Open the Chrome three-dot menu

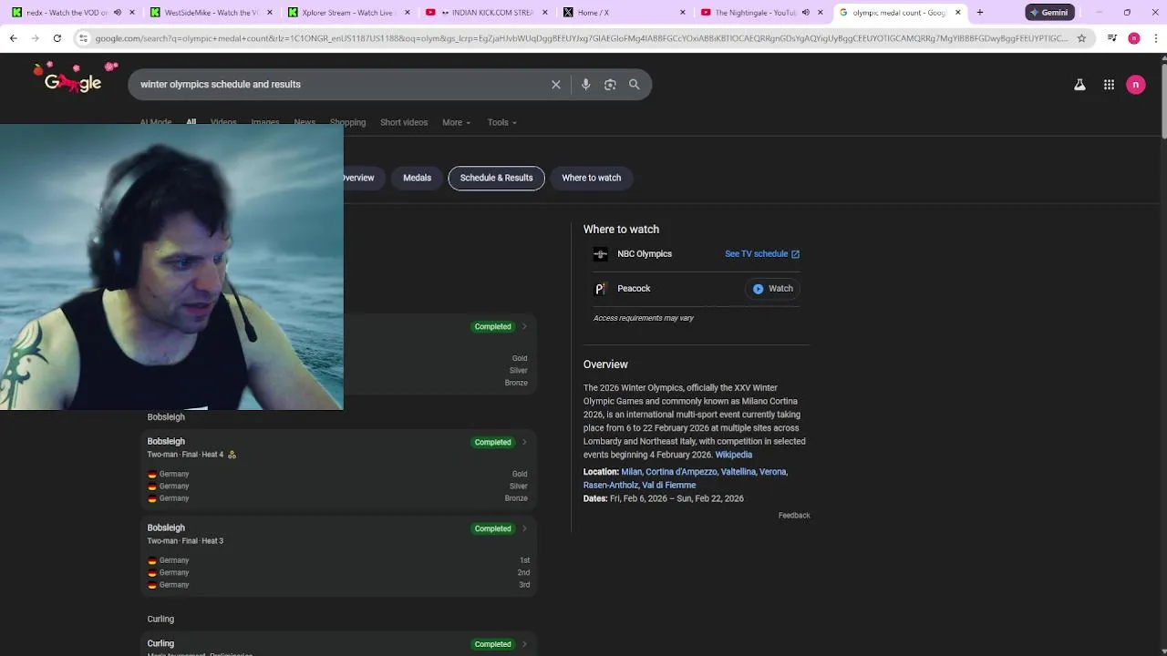pos(1155,38)
